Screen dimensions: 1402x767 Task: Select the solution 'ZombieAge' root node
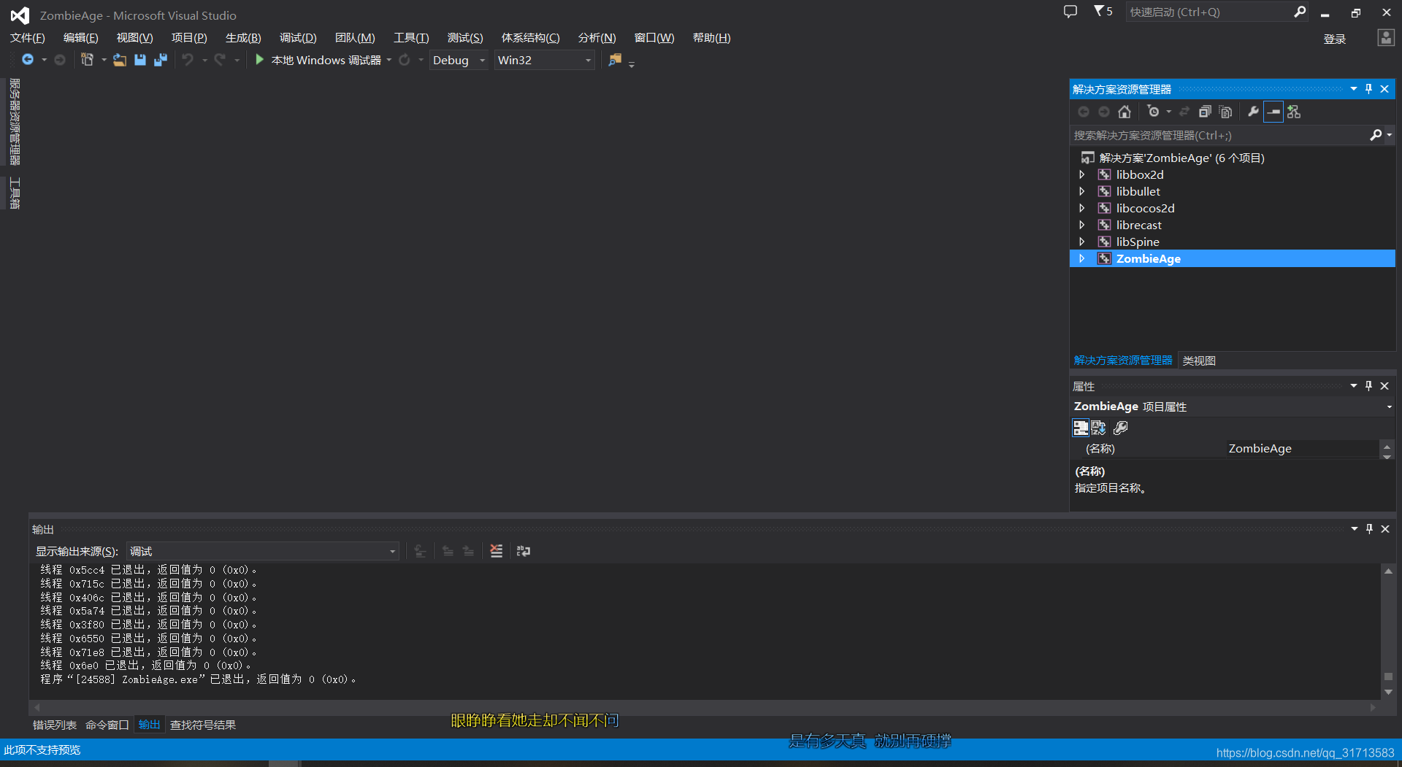(x=1181, y=158)
